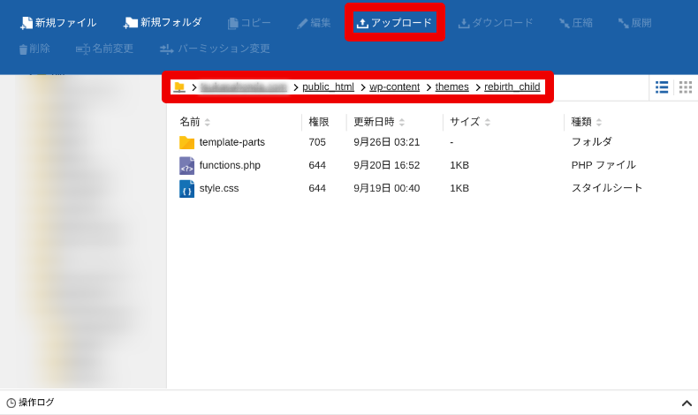The width and height of the screenshot is (698, 415).
Task: Click the ダウンロード download button
Action: click(x=496, y=23)
